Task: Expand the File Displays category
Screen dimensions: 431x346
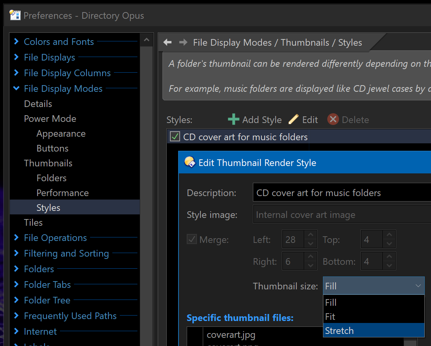Action: [x=16, y=57]
